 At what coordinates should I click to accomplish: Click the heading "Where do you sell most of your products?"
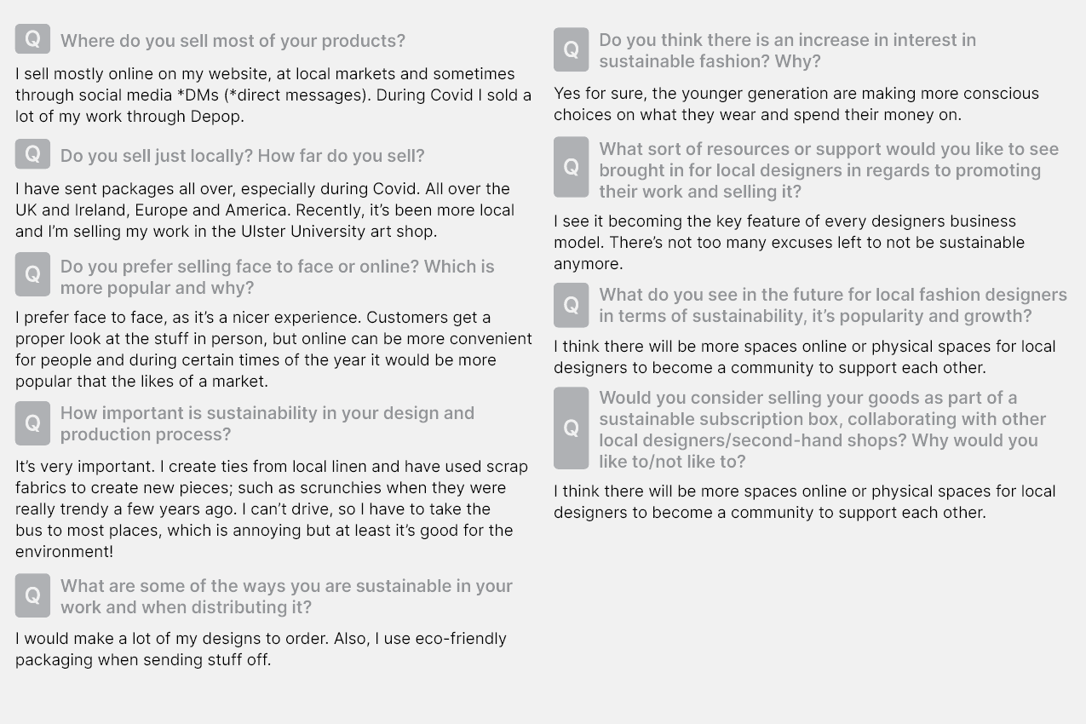233,41
